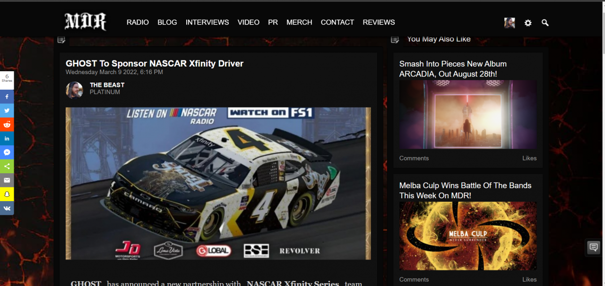Click the green ShareThis icon

7,166
